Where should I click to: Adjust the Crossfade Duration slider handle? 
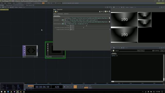click(84, 28)
